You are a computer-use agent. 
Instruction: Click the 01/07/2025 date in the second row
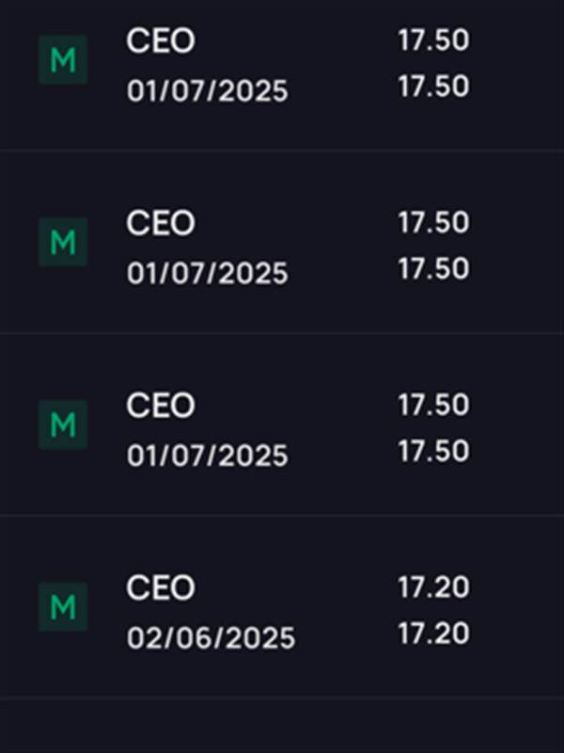tap(207, 274)
